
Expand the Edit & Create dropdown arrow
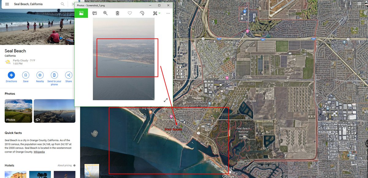coord(159,13)
